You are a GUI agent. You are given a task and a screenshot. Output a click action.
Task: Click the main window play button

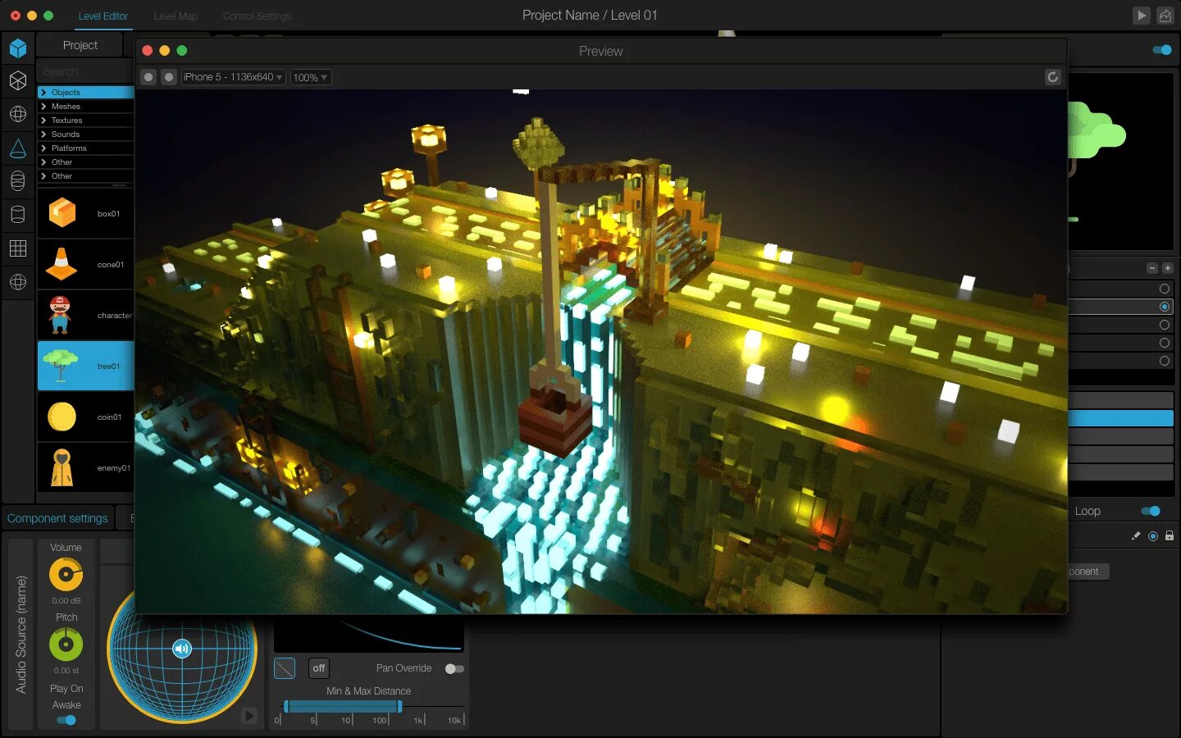1141,16
